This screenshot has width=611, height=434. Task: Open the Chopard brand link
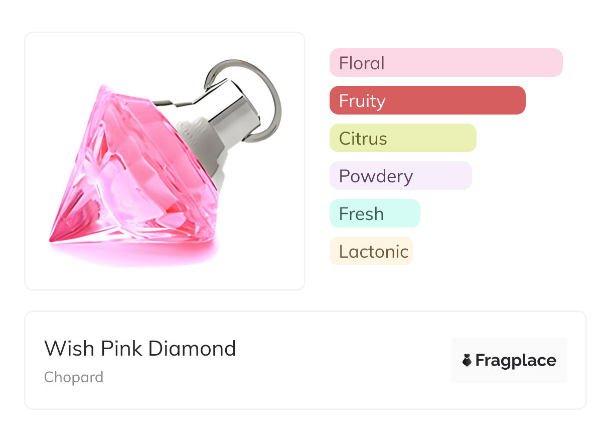point(74,377)
